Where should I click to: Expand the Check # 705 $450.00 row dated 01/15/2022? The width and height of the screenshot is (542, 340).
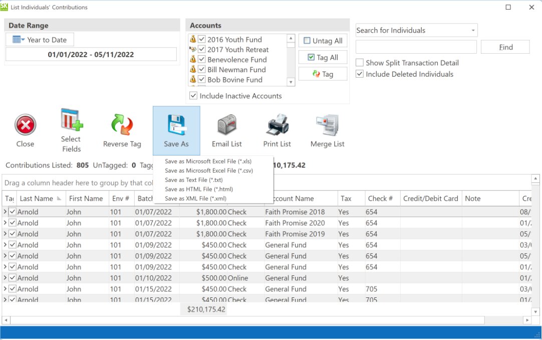[5, 289]
